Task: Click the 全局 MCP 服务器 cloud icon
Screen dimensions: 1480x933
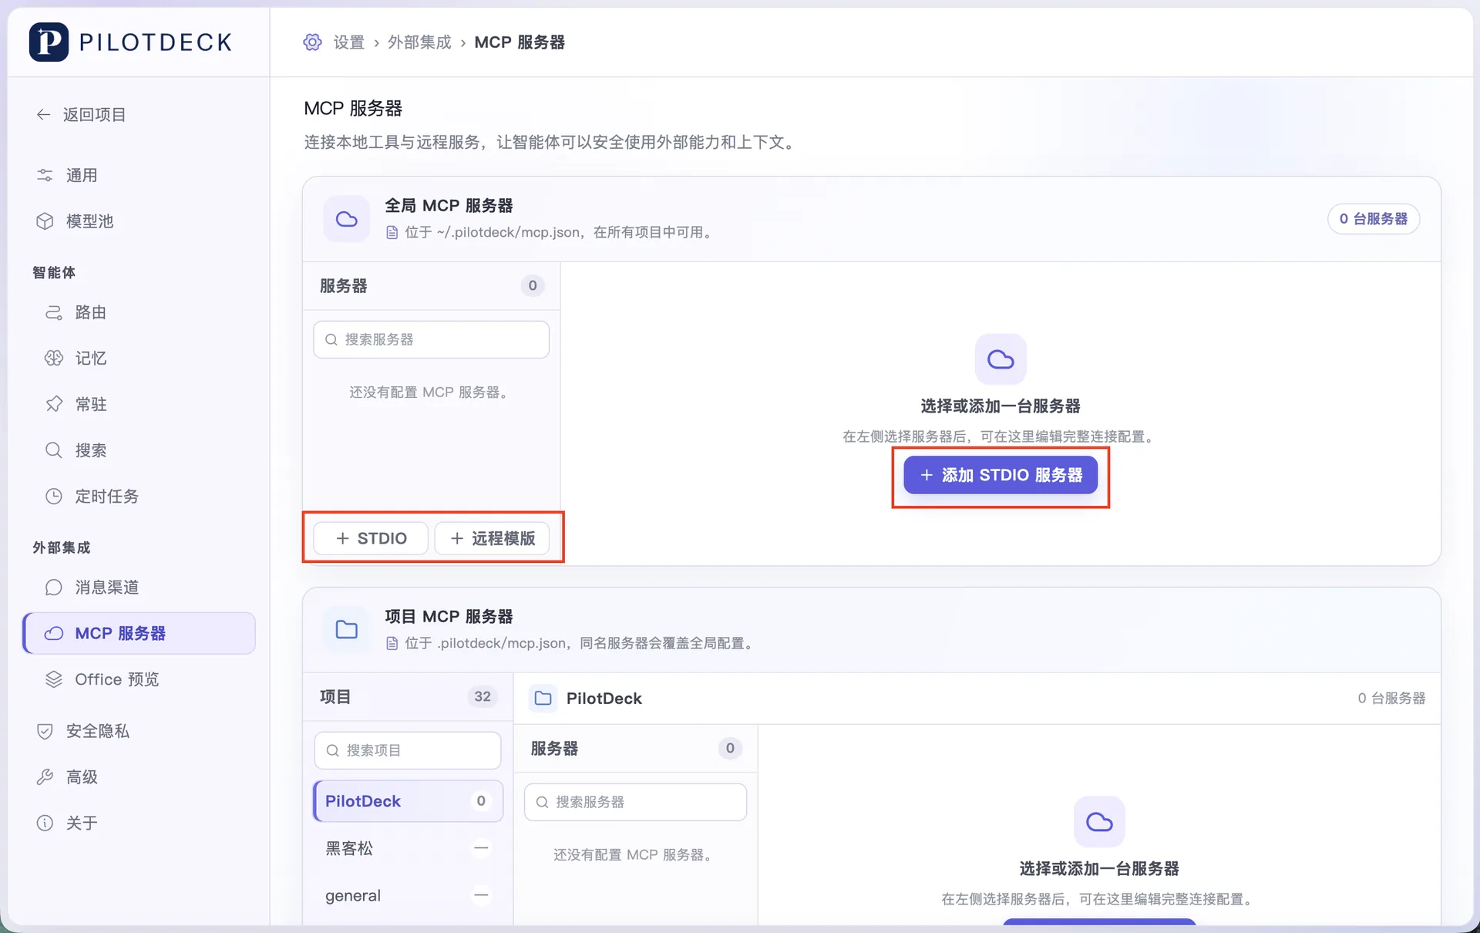Action: [x=347, y=219]
